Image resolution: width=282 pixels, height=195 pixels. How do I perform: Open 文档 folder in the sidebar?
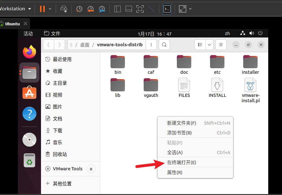point(70,118)
